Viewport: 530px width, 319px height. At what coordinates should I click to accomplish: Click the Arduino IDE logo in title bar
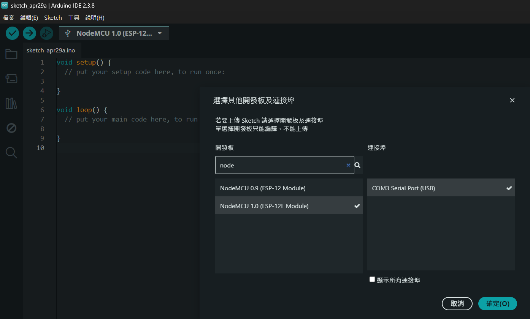click(x=5, y=5)
